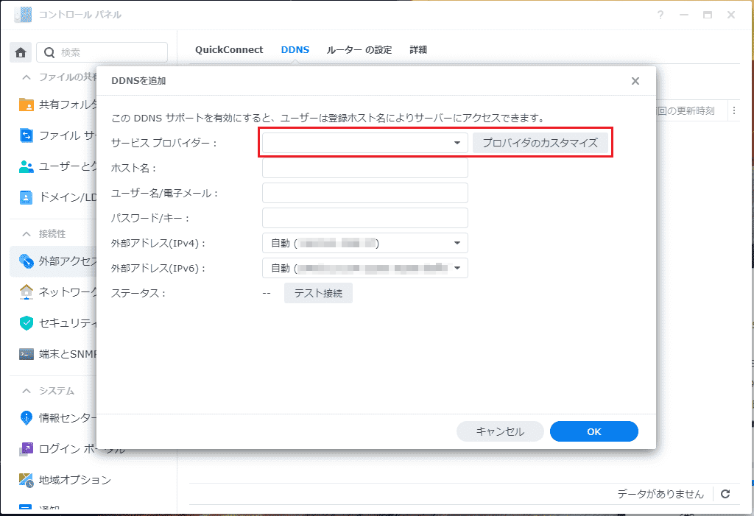This screenshot has height=516, width=754.
Task: Collapse the システム section
Action: click(27, 390)
